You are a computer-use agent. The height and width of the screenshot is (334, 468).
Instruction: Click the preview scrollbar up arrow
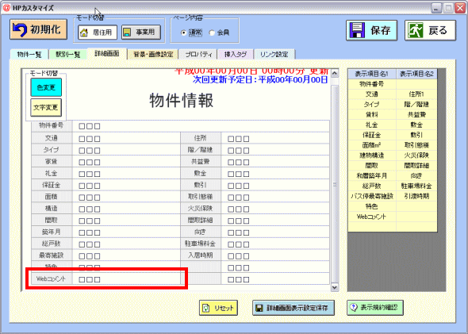335,73
